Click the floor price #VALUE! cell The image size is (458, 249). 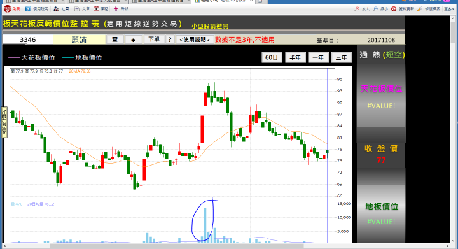381,222
